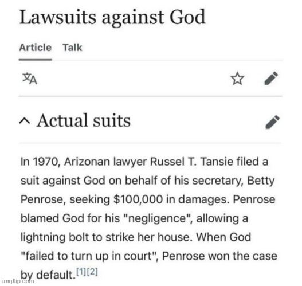Switch to the Article tab
Screen dimensions: 302x286
point(36,48)
